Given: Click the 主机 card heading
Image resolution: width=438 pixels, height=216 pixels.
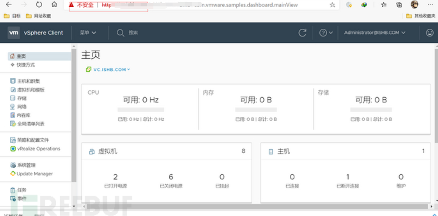Looking at the screenshot, I should point(283,152).
